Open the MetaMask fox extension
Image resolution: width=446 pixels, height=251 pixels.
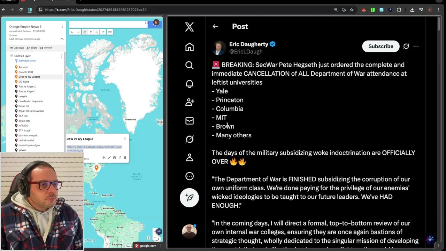tap(364, 10)
